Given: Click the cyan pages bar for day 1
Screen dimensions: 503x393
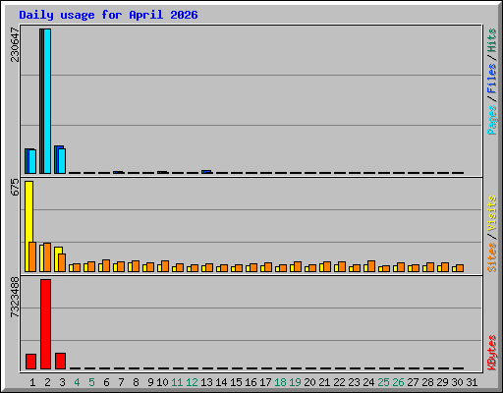Looking at the screenshot, I should coord(32,161).
